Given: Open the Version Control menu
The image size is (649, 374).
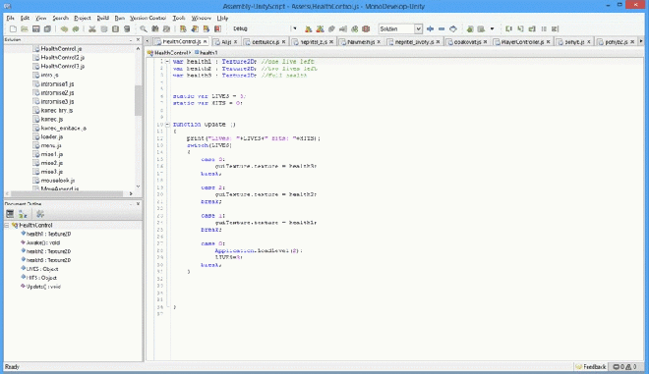Looking at the screenshot, I should click(147, 19).
